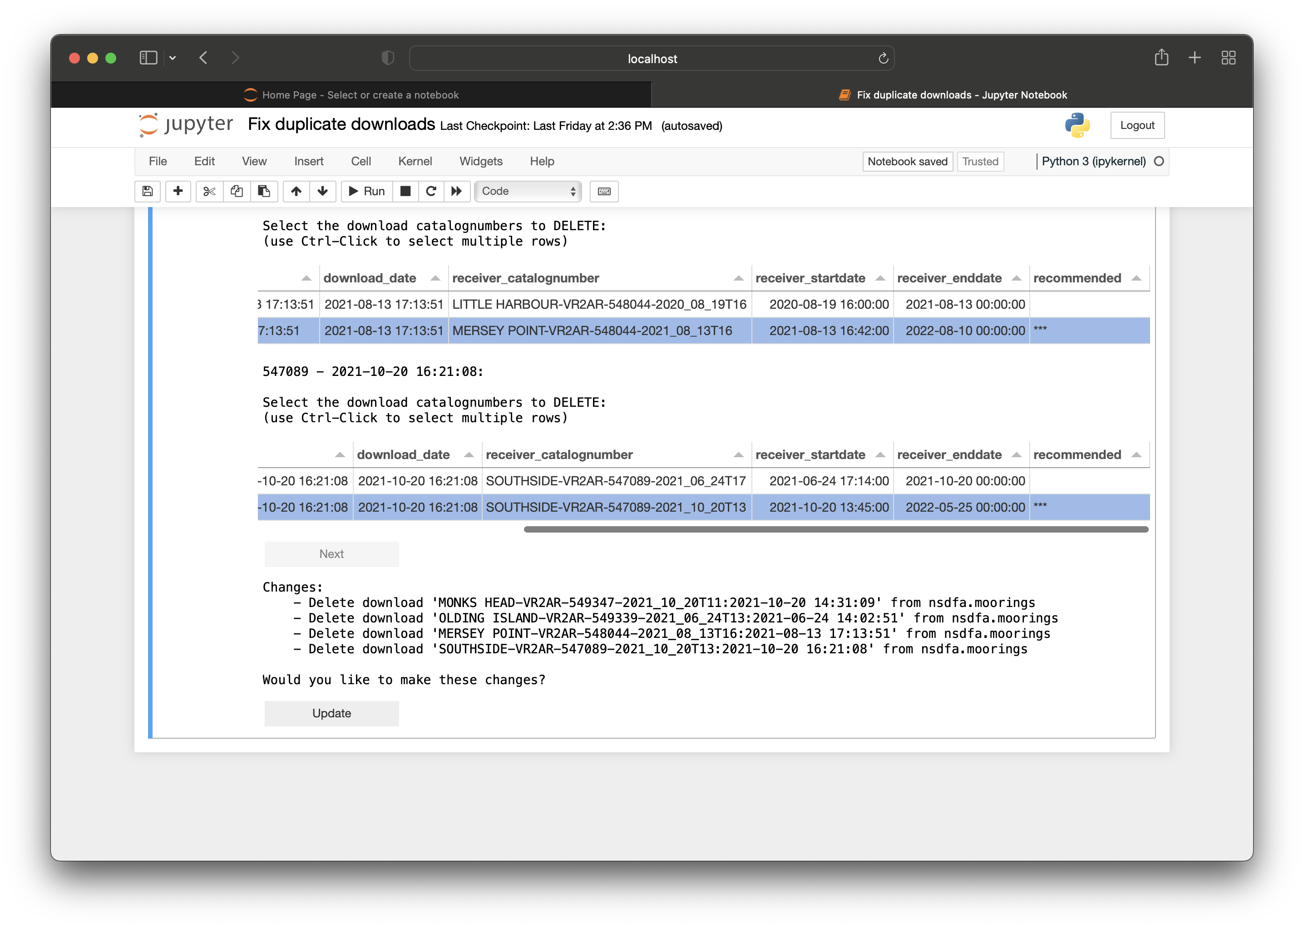Select the SOUTHSIDE duplicate row
Image resolution: width=1304 pixels, height=928 pixels.
coord(696,507)
